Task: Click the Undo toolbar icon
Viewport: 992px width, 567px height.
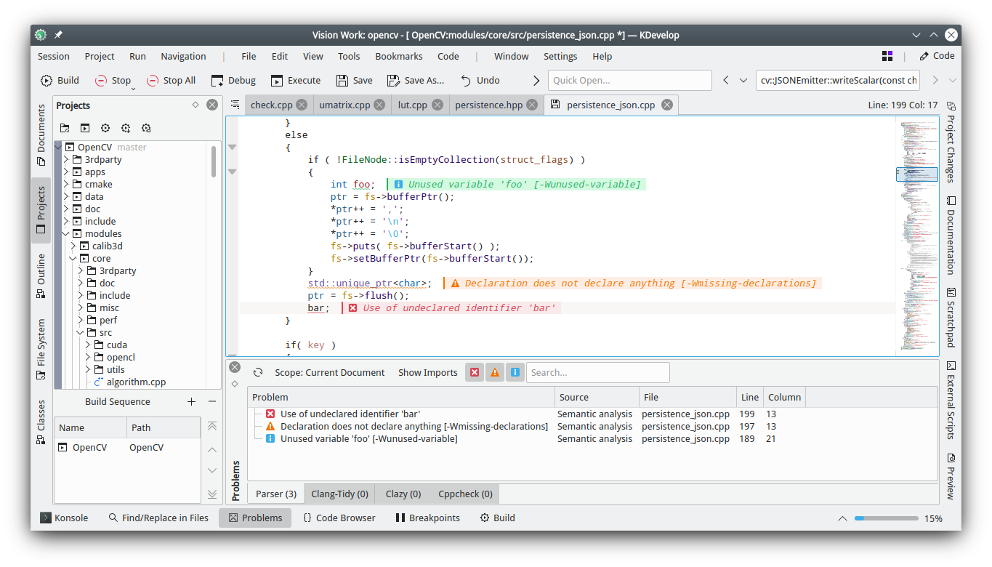Action: pos(465,81)
